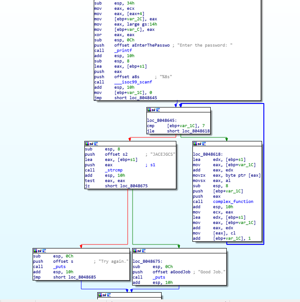Click the s2 offset operand "JACEJGCS"
This screenshot has width=300, height=302.
pyautogui.click(x=125, y=154)
